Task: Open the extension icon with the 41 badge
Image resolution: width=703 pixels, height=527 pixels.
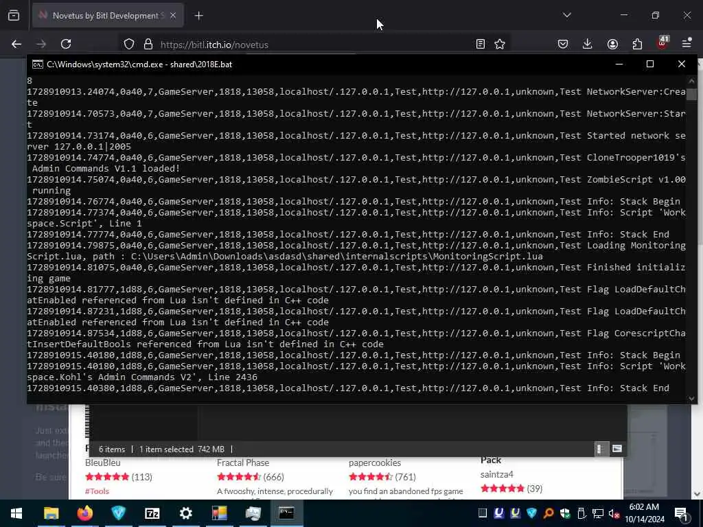Action: (x=662, y=43)
